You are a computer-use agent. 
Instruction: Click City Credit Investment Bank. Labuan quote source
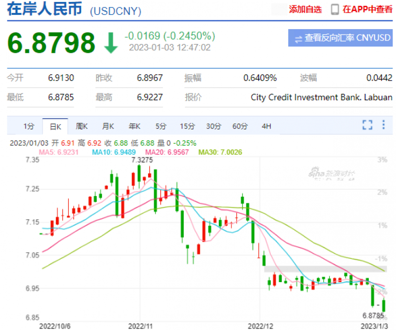321,97
